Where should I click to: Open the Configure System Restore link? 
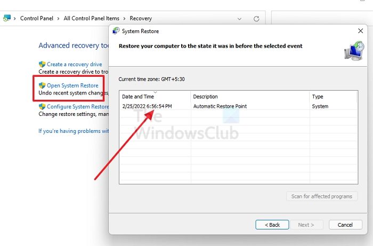pos(78,106)
